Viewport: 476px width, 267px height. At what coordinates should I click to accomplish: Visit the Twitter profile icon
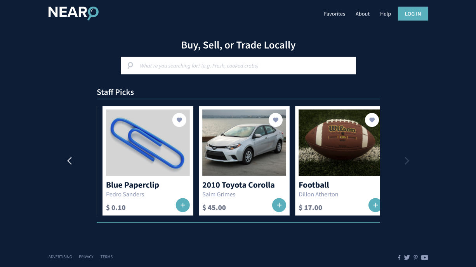click(x=407, y=257)
